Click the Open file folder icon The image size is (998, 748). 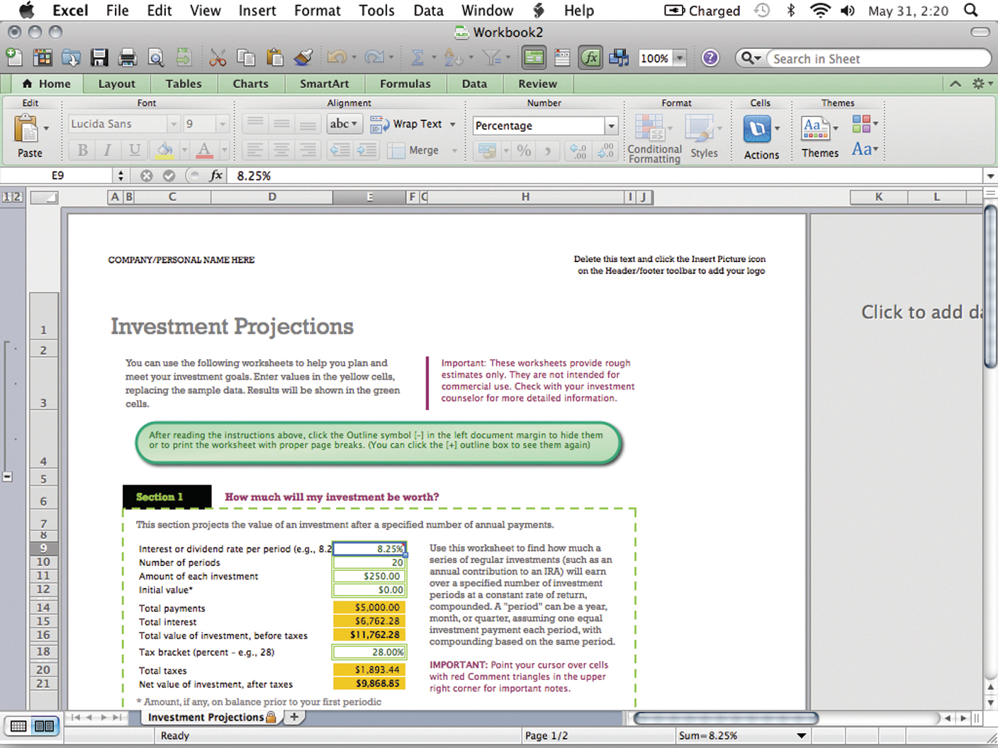tap(71, 57)
